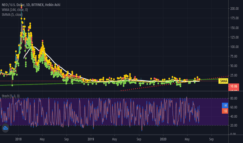This screenshot has height=143, width=243.
Task: Click the 2019 label on time axis
Action: [x=91, y=139]
